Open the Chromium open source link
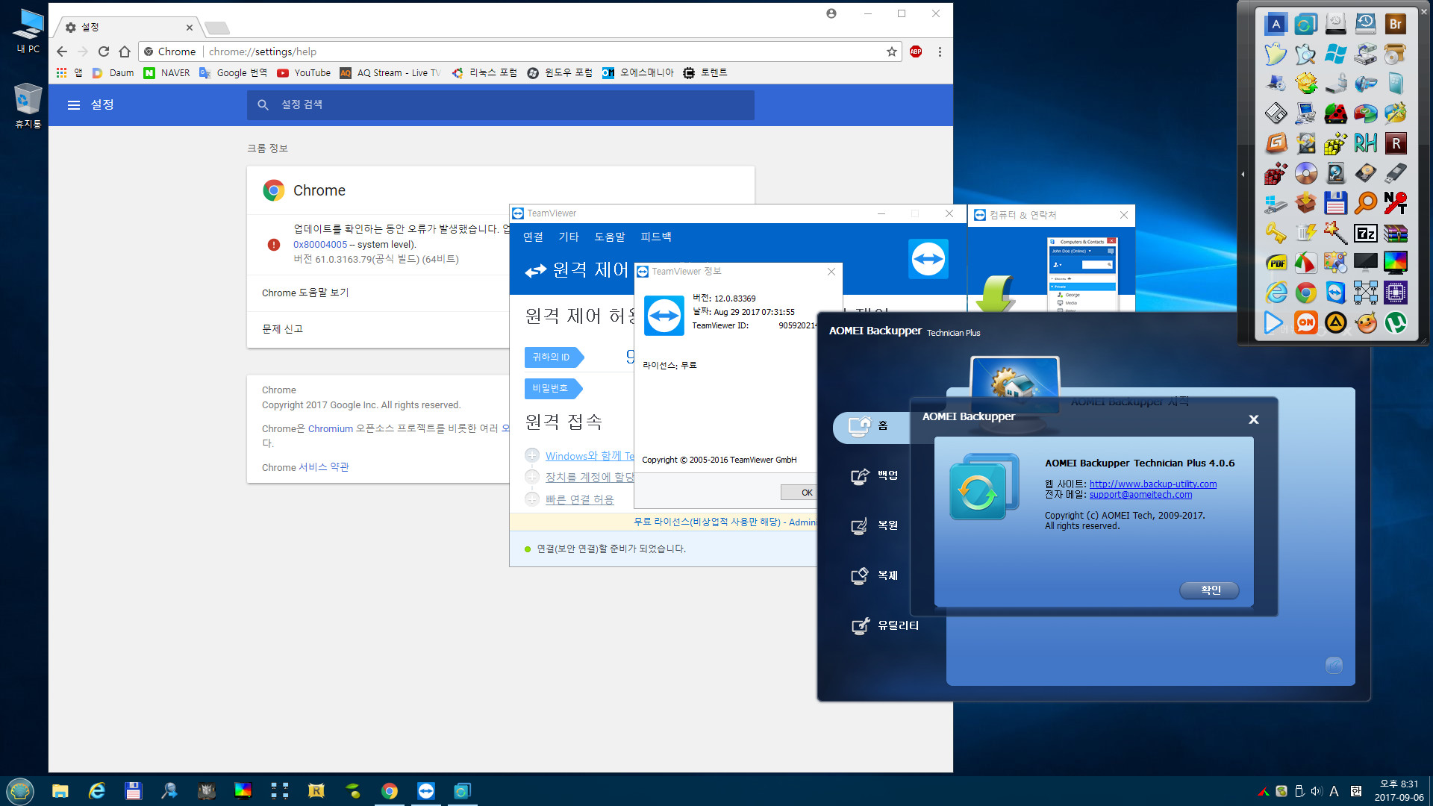 click(331, 428)
